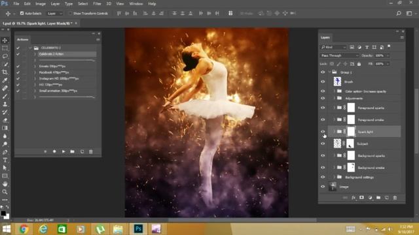Open the Kind filter dropdown
The width and height of the screenshot is (419, 235).
(x=333, y=47)
